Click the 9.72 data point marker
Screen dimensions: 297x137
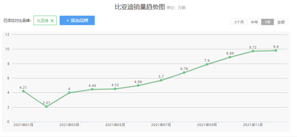253,51
